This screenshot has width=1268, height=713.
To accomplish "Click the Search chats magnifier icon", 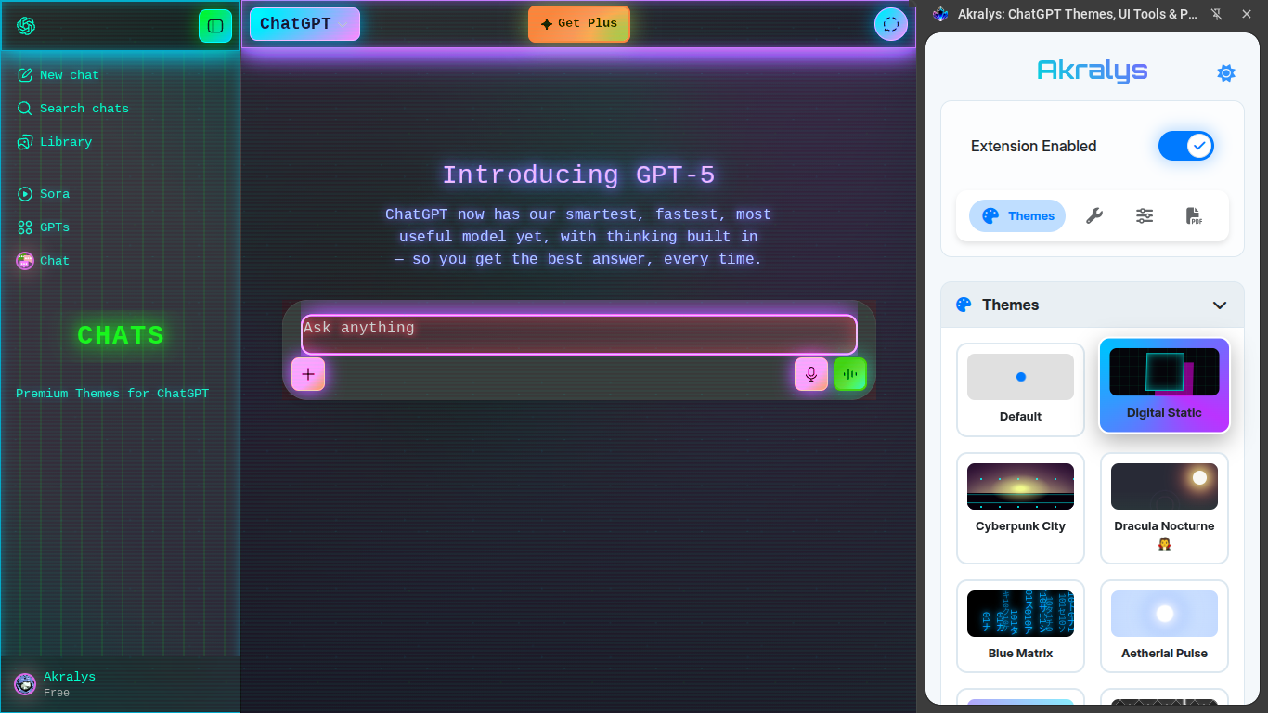I will click(x=25, y=109).
